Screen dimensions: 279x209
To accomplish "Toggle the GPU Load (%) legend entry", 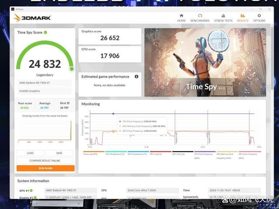I will (160, 153).
